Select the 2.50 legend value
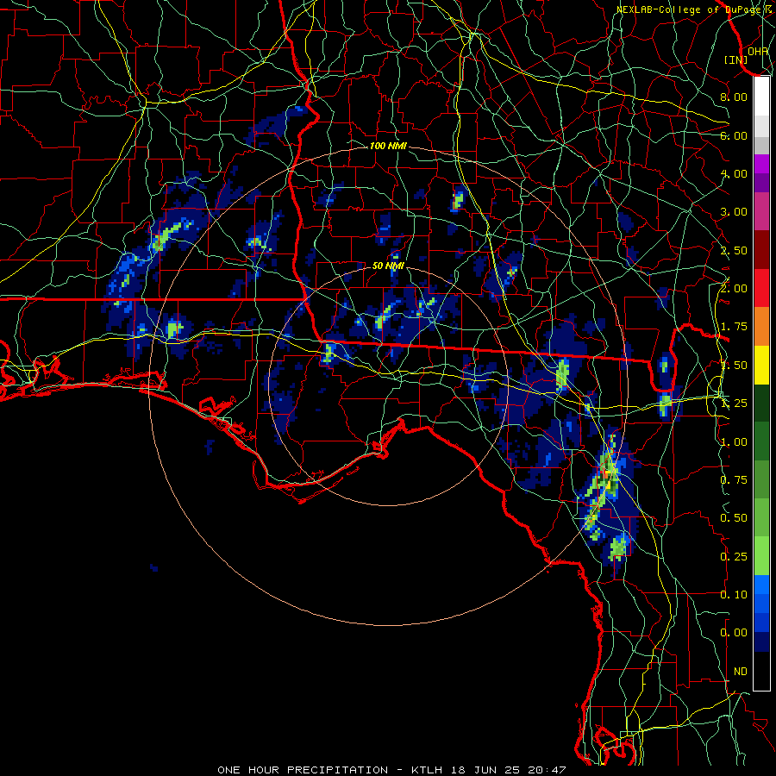 pos(734,250)
